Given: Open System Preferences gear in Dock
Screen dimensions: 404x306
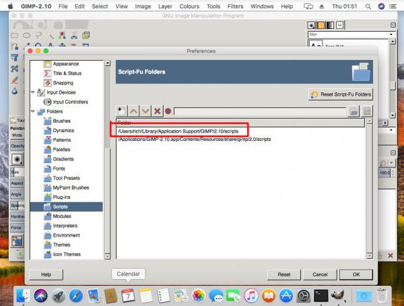Looking at the screenshot, I should point(304,296).
